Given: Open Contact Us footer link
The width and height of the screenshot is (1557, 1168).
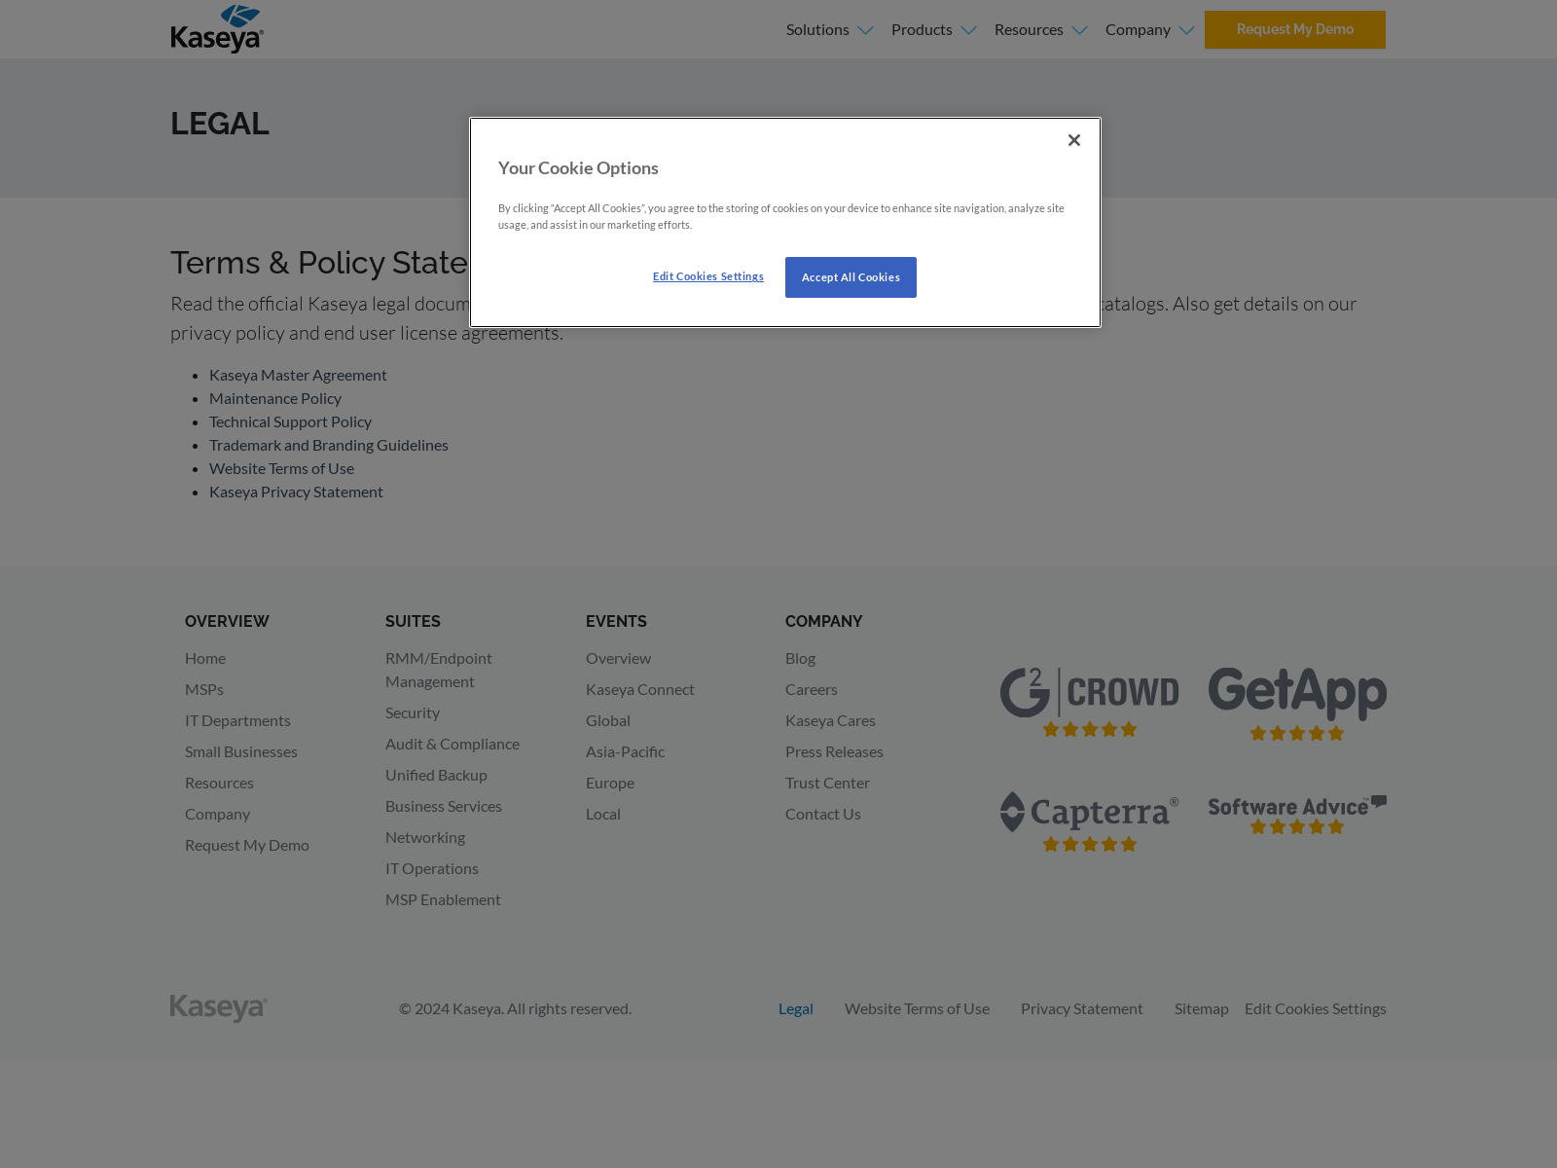Looking at the screenshot, I should pos(823,814).
